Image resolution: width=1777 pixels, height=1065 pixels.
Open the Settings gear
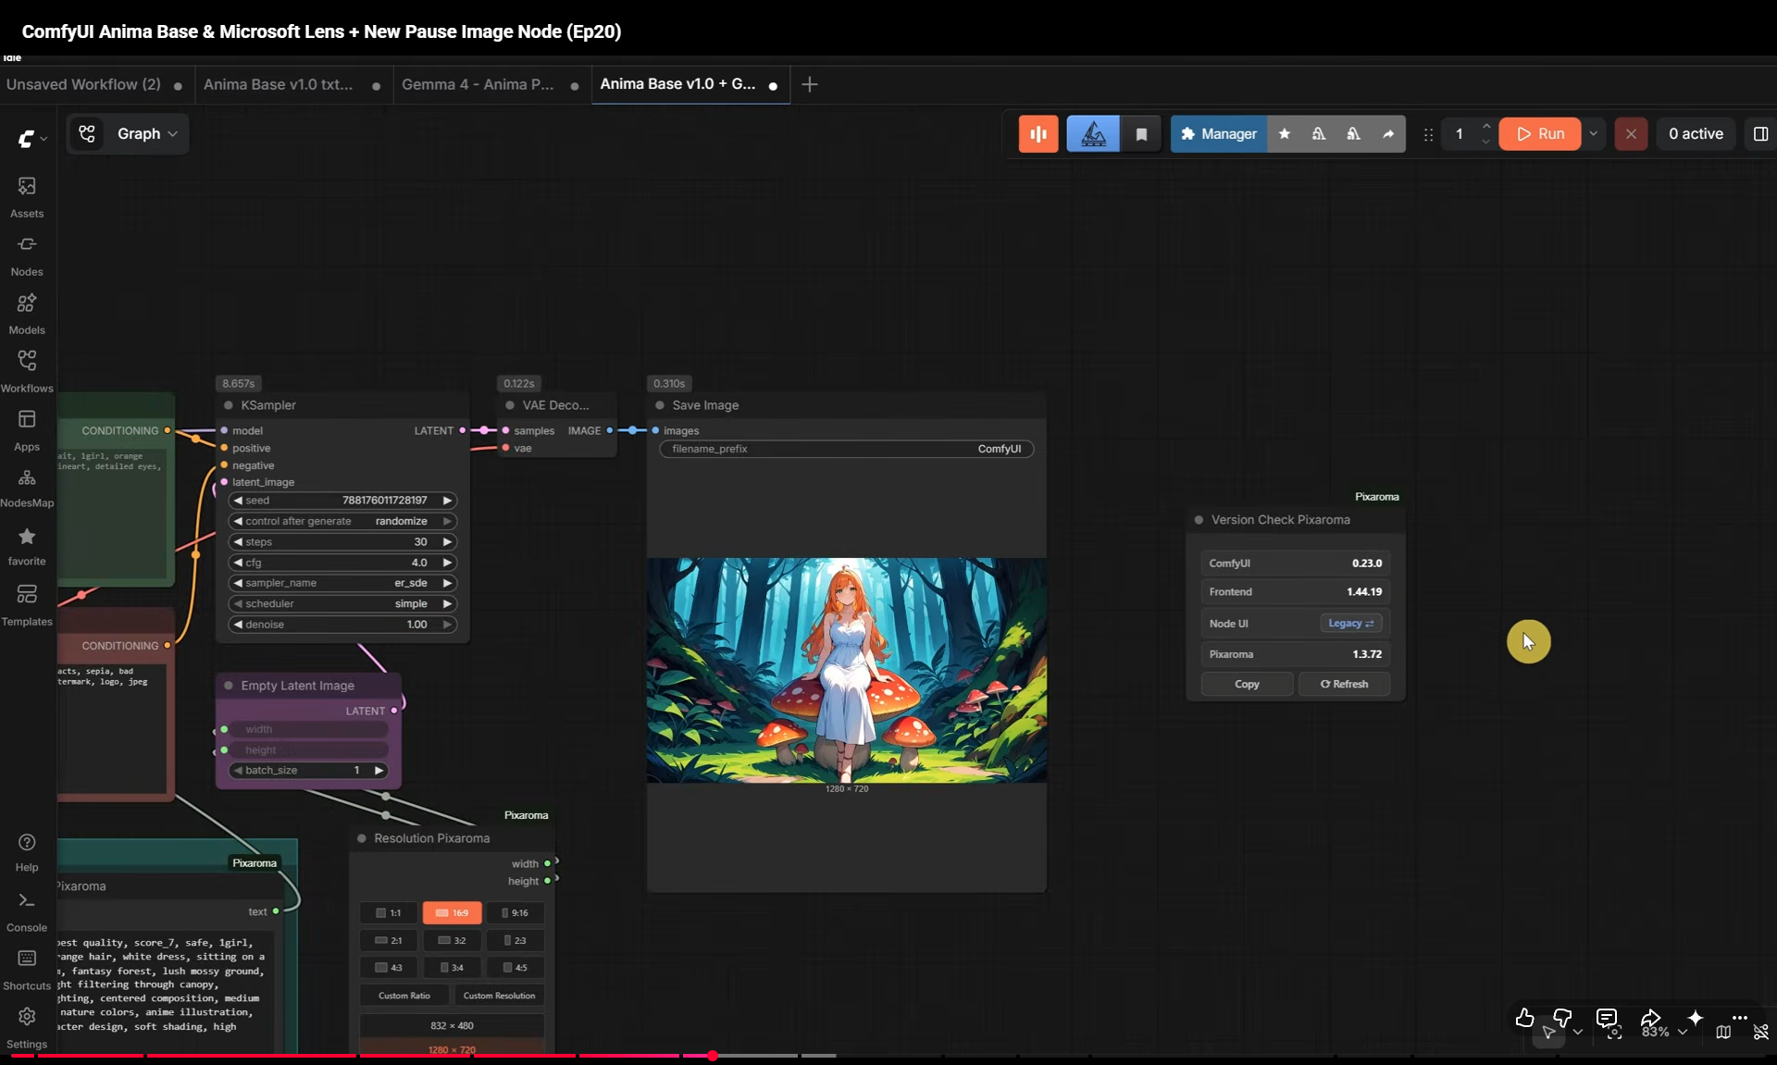(27, 1028)
